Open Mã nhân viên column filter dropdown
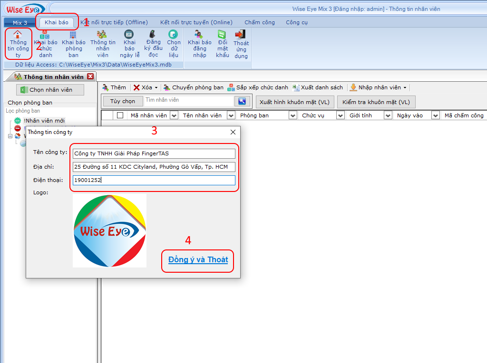This screenshot has width=487, height=363. (174, 115)
